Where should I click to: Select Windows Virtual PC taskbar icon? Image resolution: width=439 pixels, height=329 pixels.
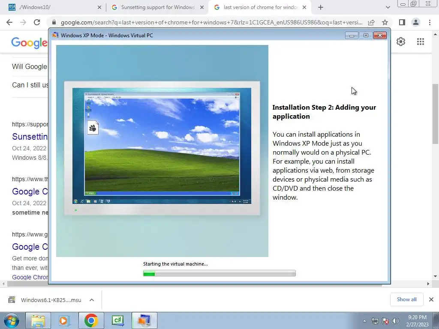click(x=144, y=320)
